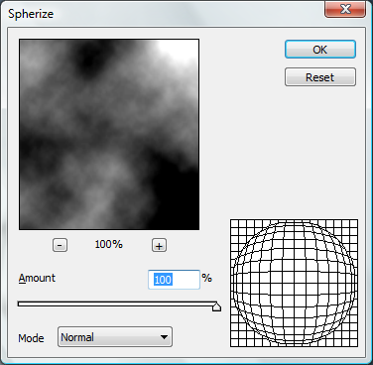
Task: Zoom out preview with minus button
Action: point(60,245)
